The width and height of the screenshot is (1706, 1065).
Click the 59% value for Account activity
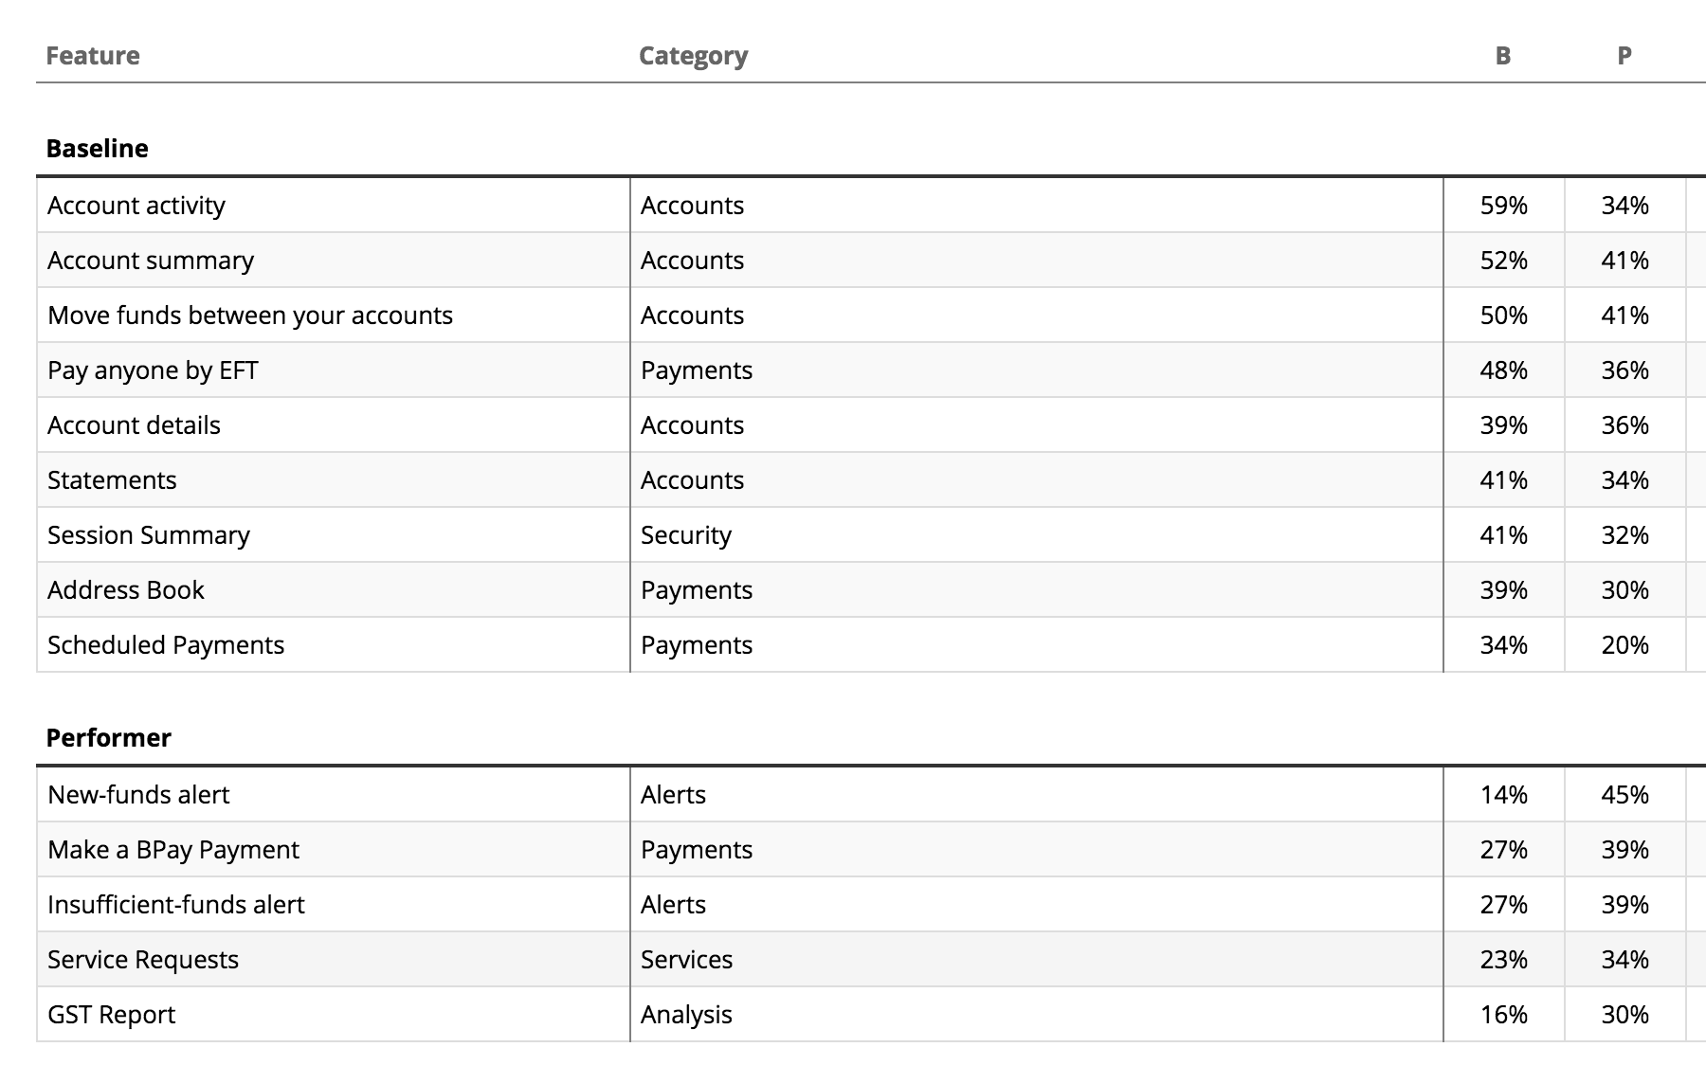pos(1504,206)
